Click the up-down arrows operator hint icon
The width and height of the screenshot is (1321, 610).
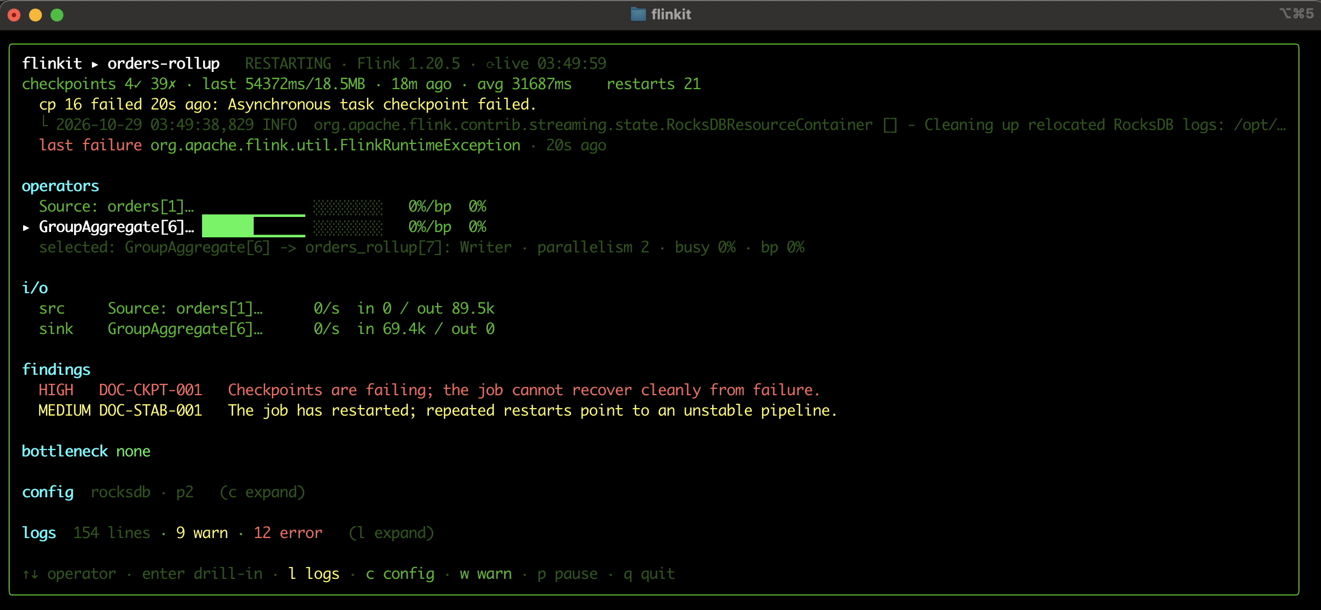coord(30,574)
